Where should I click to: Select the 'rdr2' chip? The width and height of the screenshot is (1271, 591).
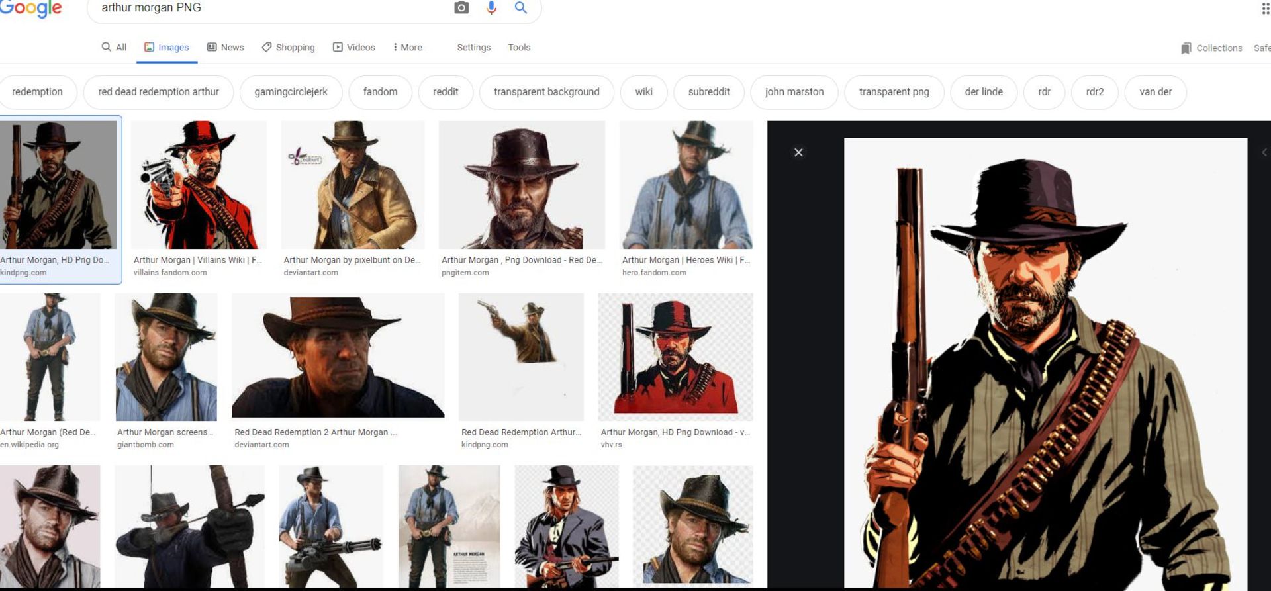point(1094,92)
